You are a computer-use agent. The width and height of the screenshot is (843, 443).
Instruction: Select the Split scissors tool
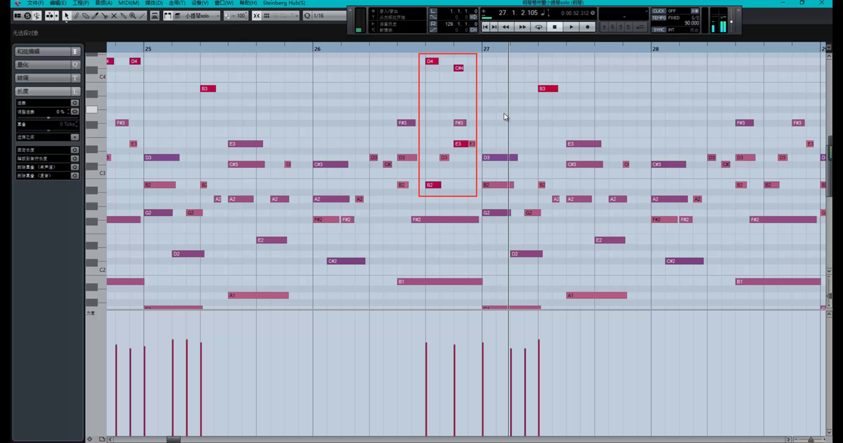pos(104,16)
